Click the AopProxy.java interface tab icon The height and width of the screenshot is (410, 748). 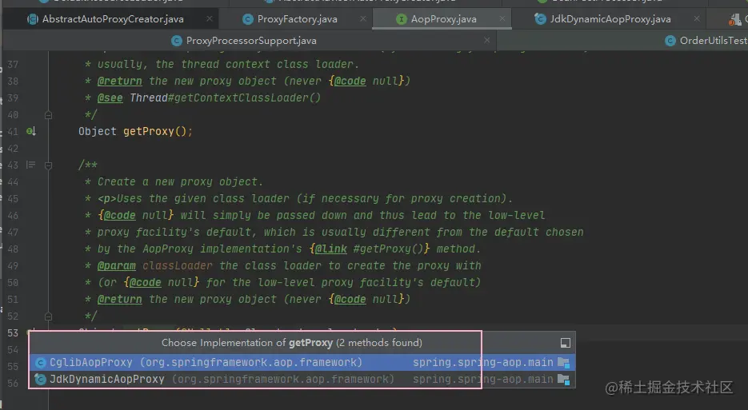401,19
